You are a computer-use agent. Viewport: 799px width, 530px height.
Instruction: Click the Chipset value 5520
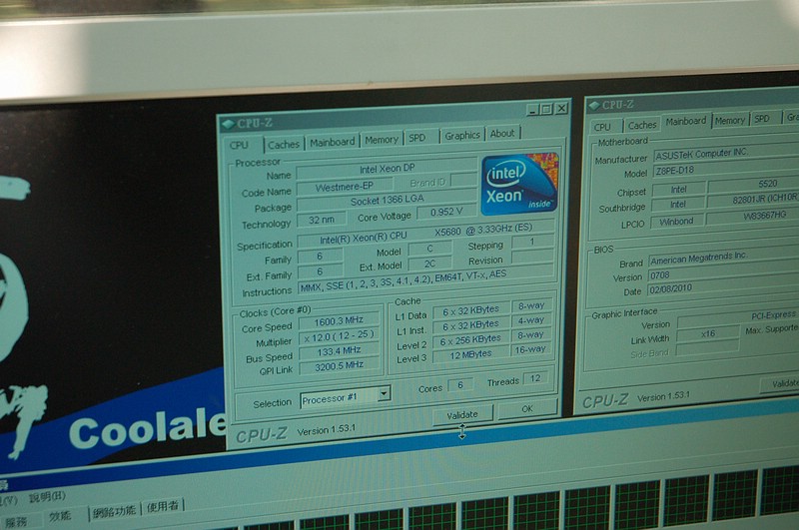pyautogui.click(x=754, y=184)
